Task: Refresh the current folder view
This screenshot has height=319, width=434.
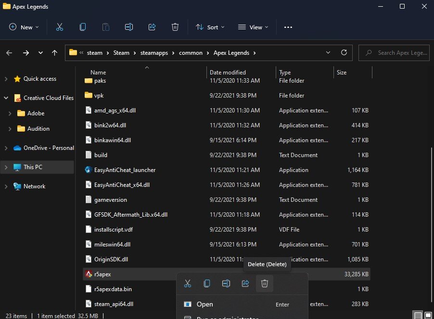Action: point(344,53)
